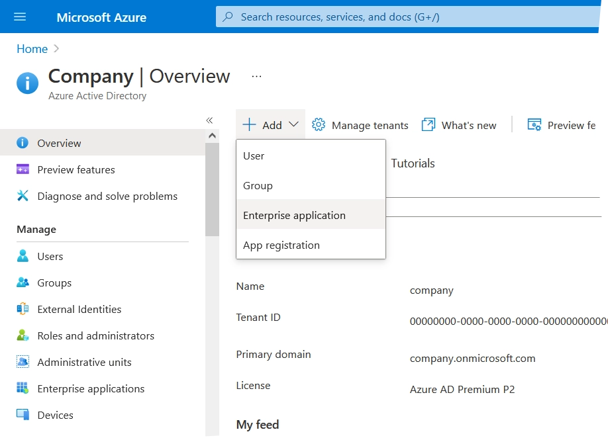Click the Diagnose and solve problems icon
This screenshot has height=438, width=608.
coord(23,196)
